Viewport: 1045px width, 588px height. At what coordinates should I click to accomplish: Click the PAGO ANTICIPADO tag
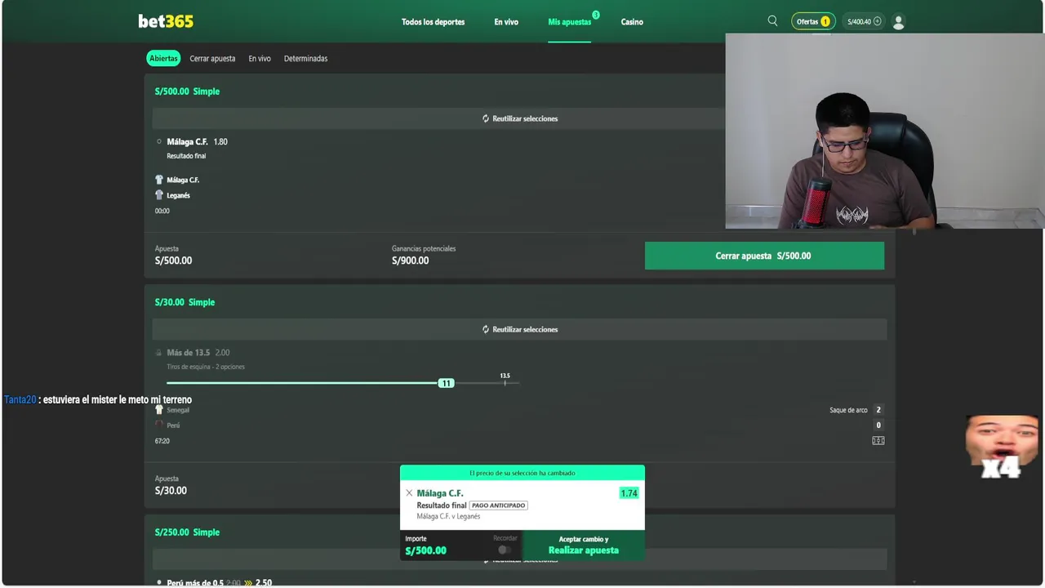pyautogui.click(x=498, y=506)
